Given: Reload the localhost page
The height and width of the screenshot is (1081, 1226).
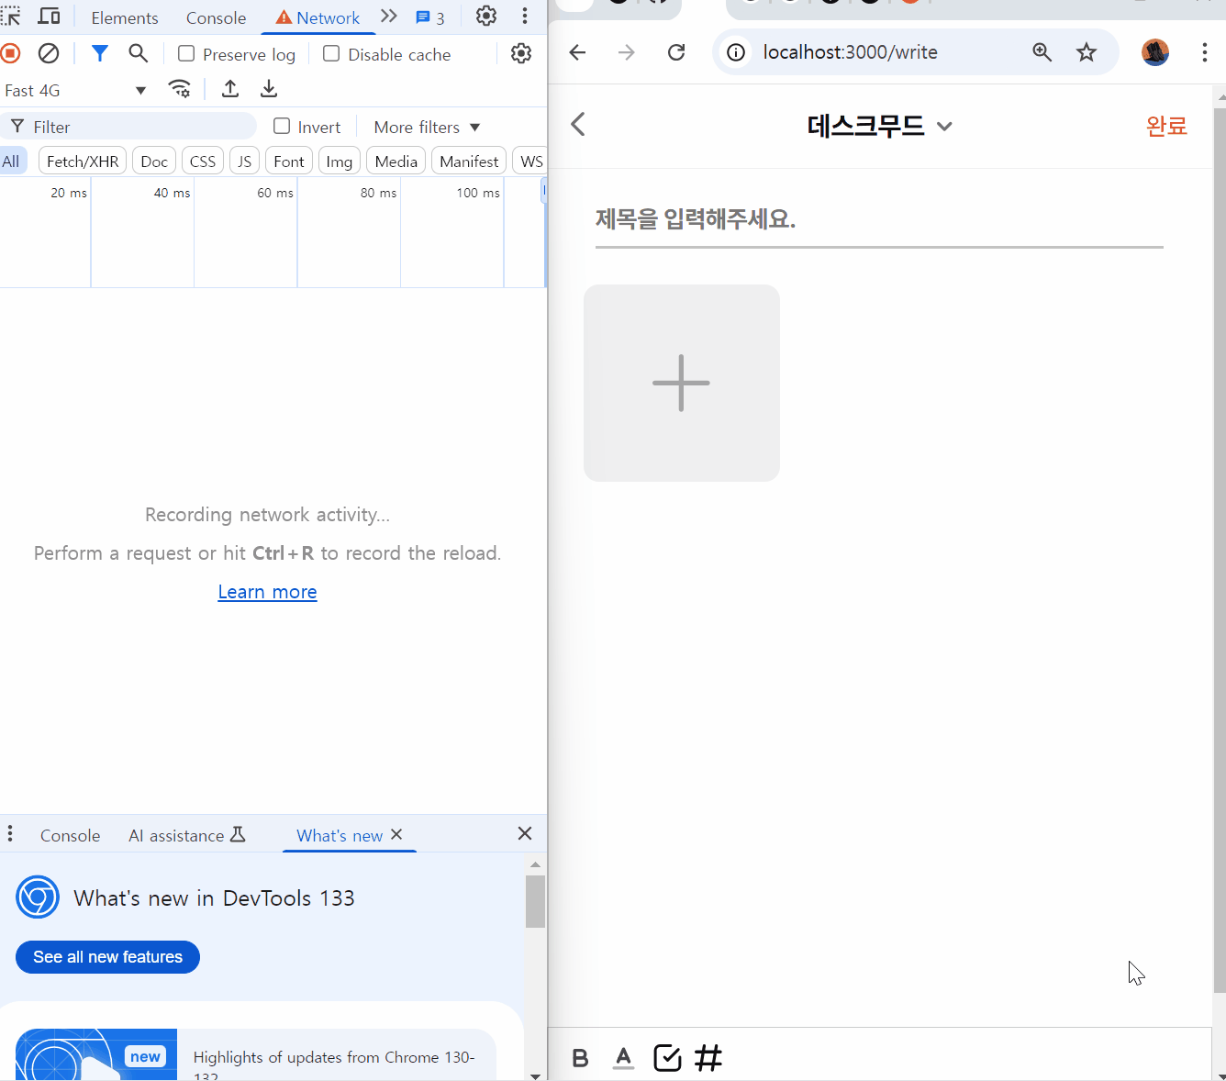Looking at the screenshot, I should 676,52.
